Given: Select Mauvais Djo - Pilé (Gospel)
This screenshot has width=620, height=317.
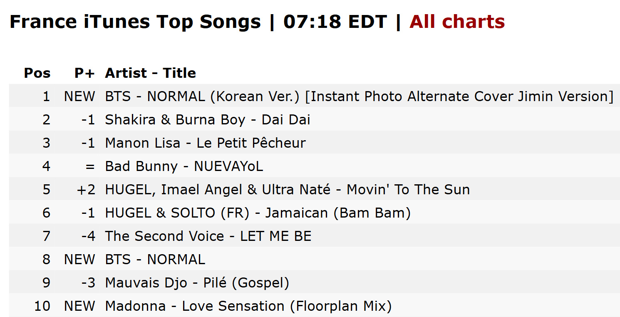Looking at the screenshot, I should (x=197, y=283).
